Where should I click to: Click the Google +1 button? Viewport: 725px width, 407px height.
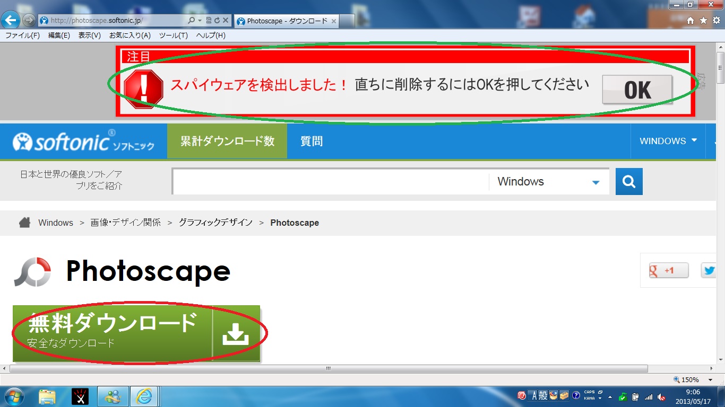(x=669, y=270)
